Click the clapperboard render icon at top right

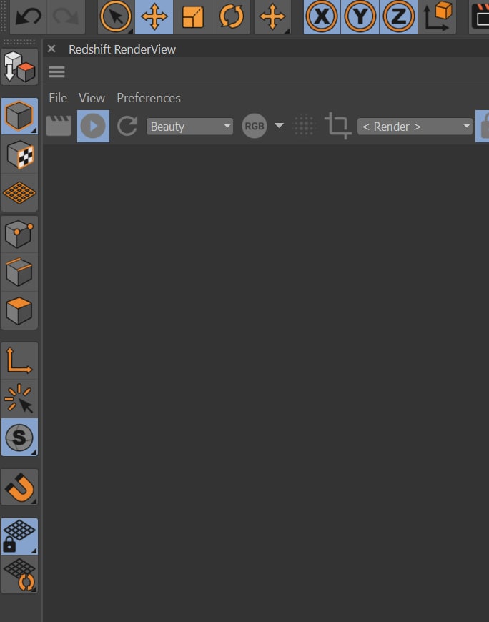tap(480, 16)
